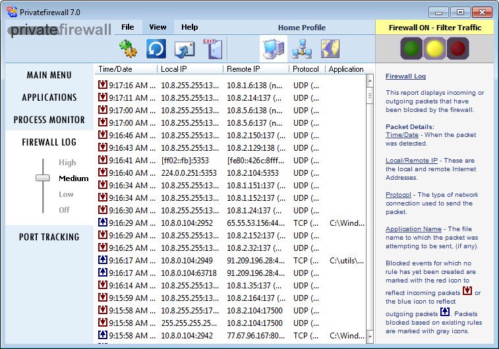
Task: Click the Protocol help link
Action: tap(398, 194)
